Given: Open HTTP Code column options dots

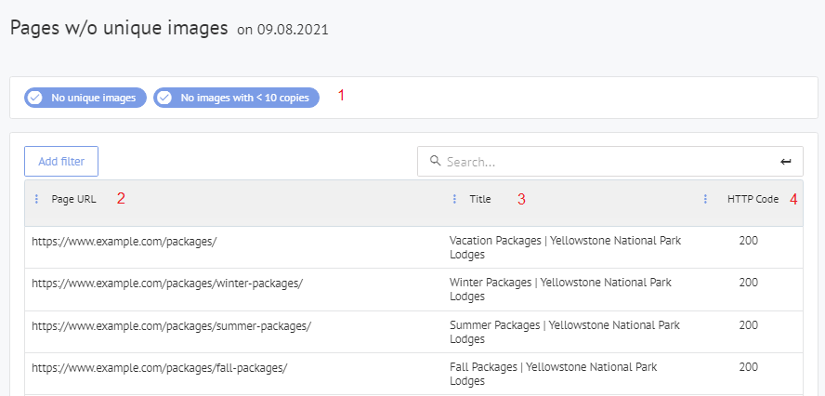Looking at the screenshot, I should point(705,199).
